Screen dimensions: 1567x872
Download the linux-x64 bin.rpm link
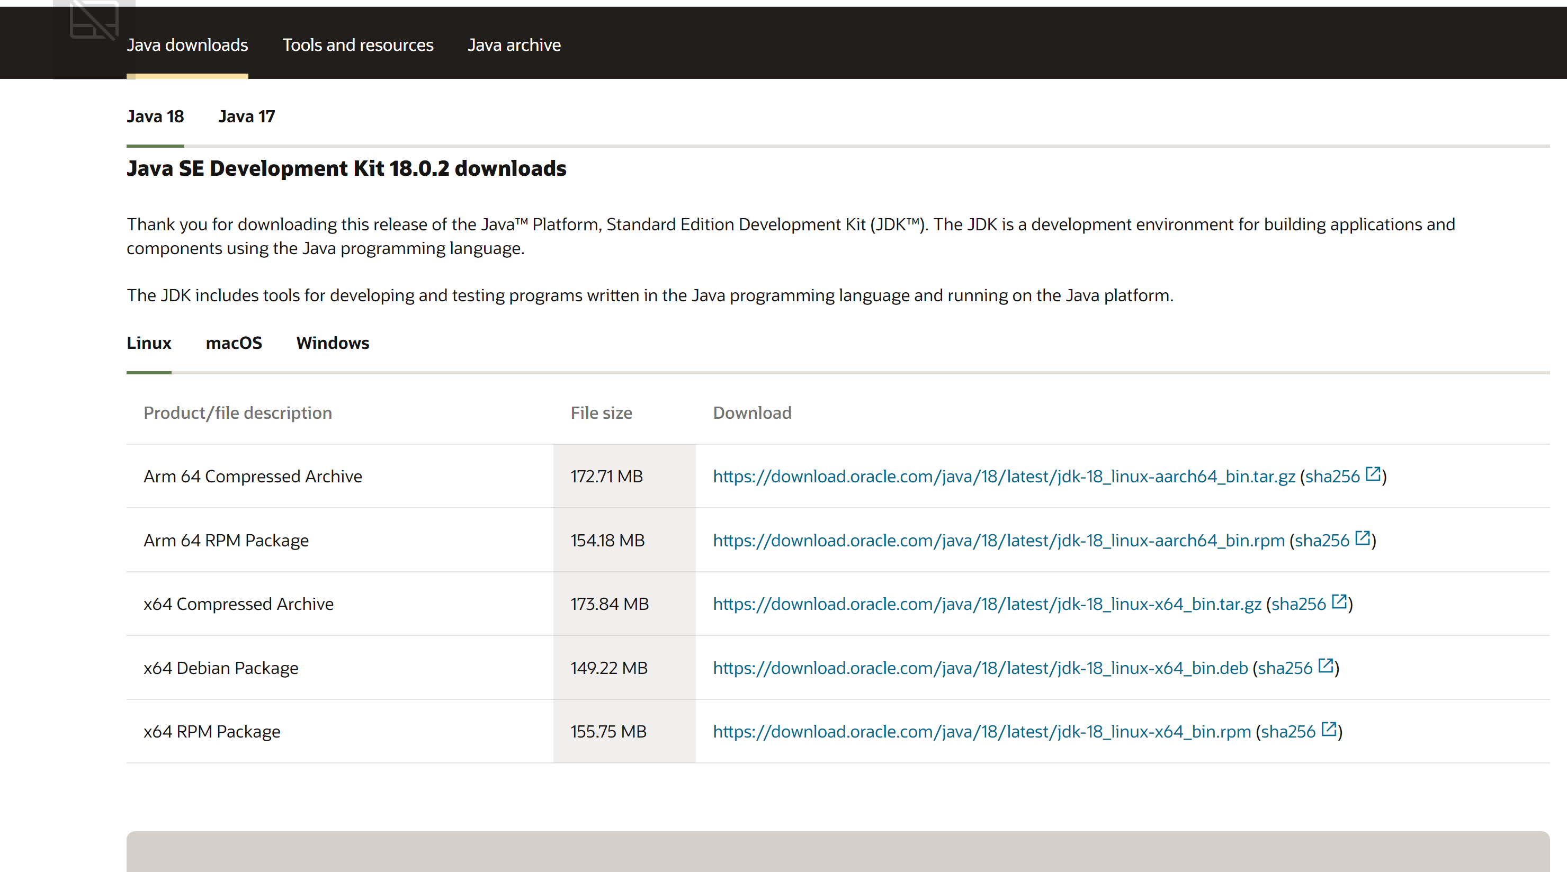982,731
